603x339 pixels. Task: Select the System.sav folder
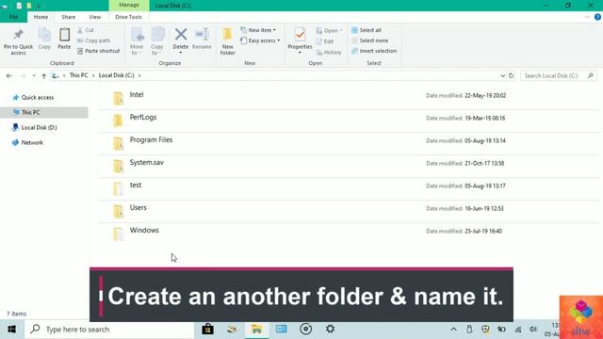[x=348, y=167]
